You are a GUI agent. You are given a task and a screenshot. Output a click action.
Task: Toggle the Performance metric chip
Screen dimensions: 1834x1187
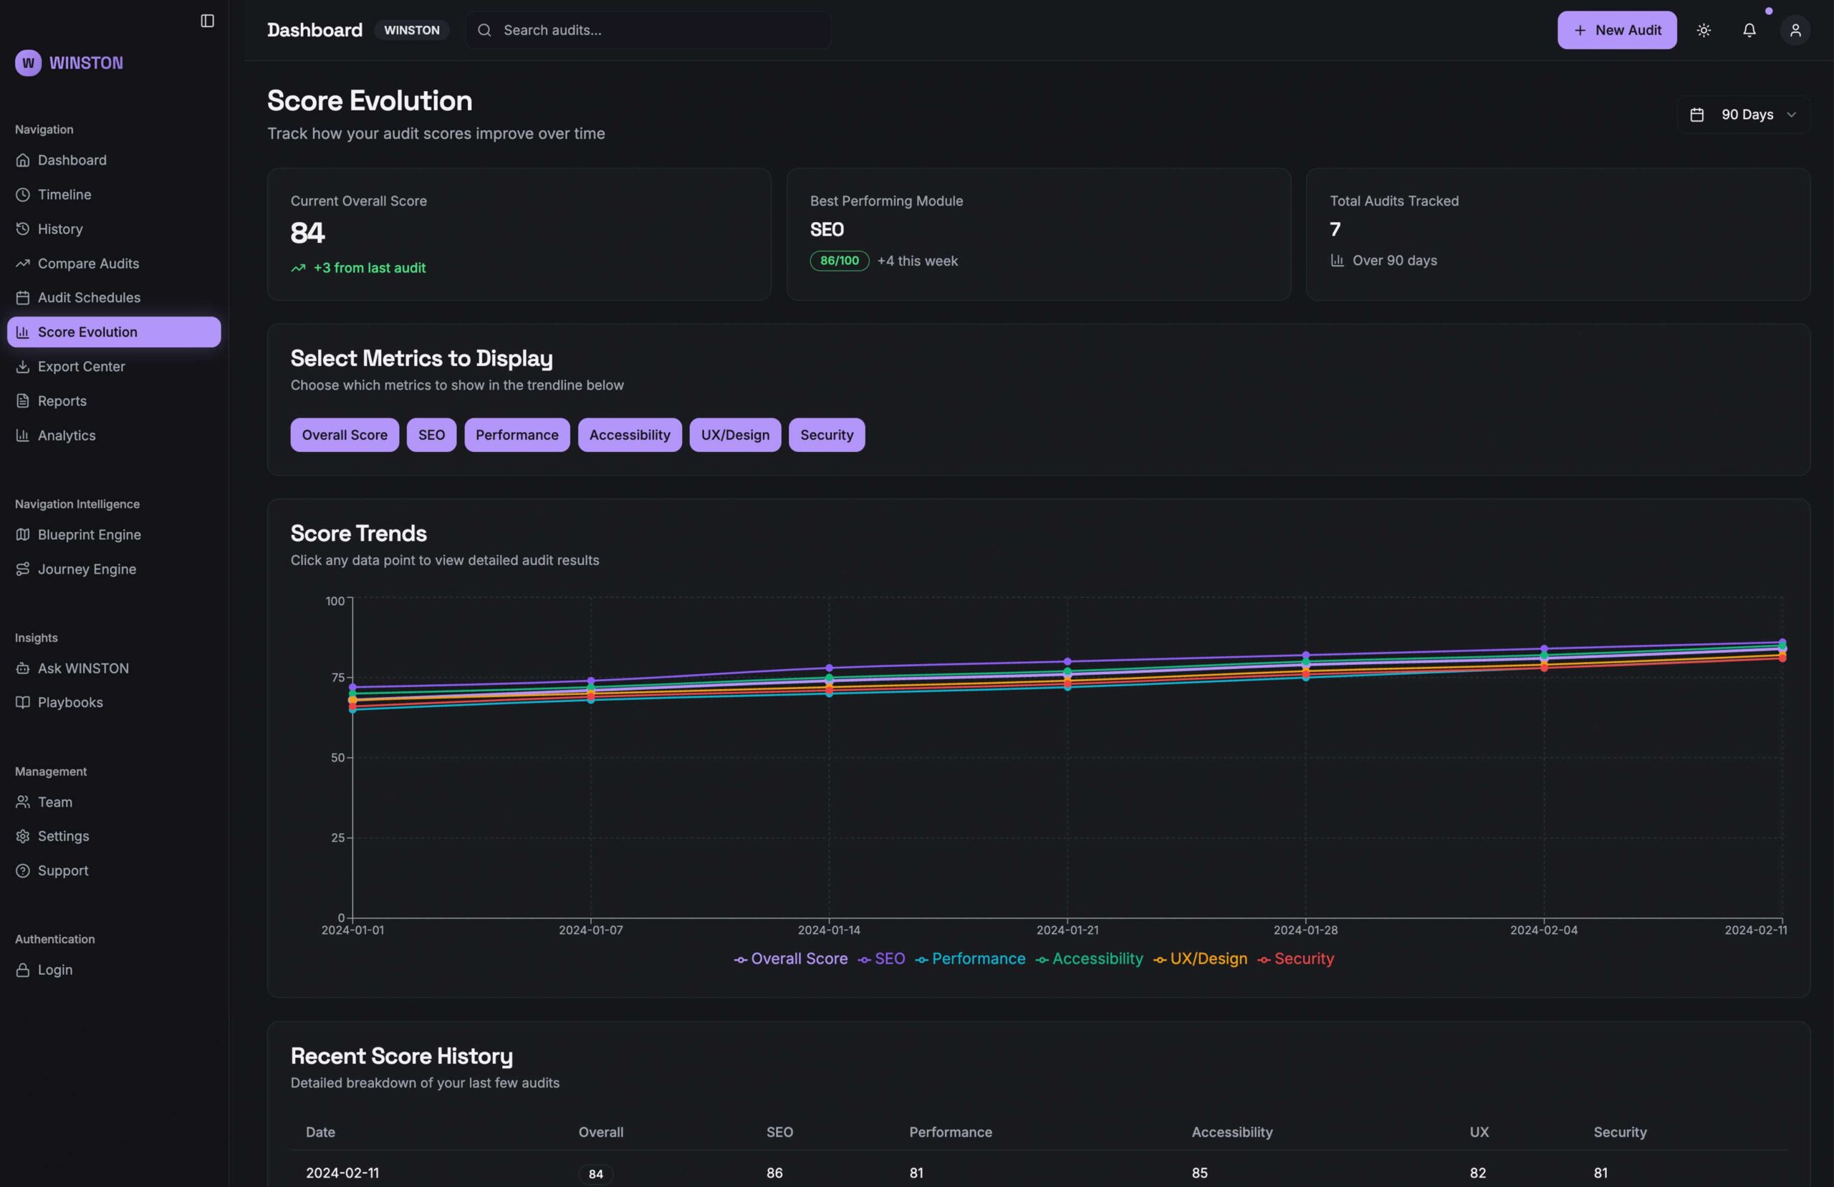pos(517,435)
